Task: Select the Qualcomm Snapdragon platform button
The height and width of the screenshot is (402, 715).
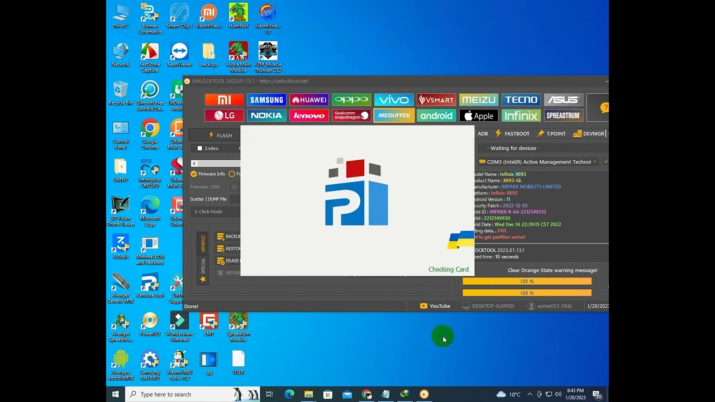Action: point(351,116)
